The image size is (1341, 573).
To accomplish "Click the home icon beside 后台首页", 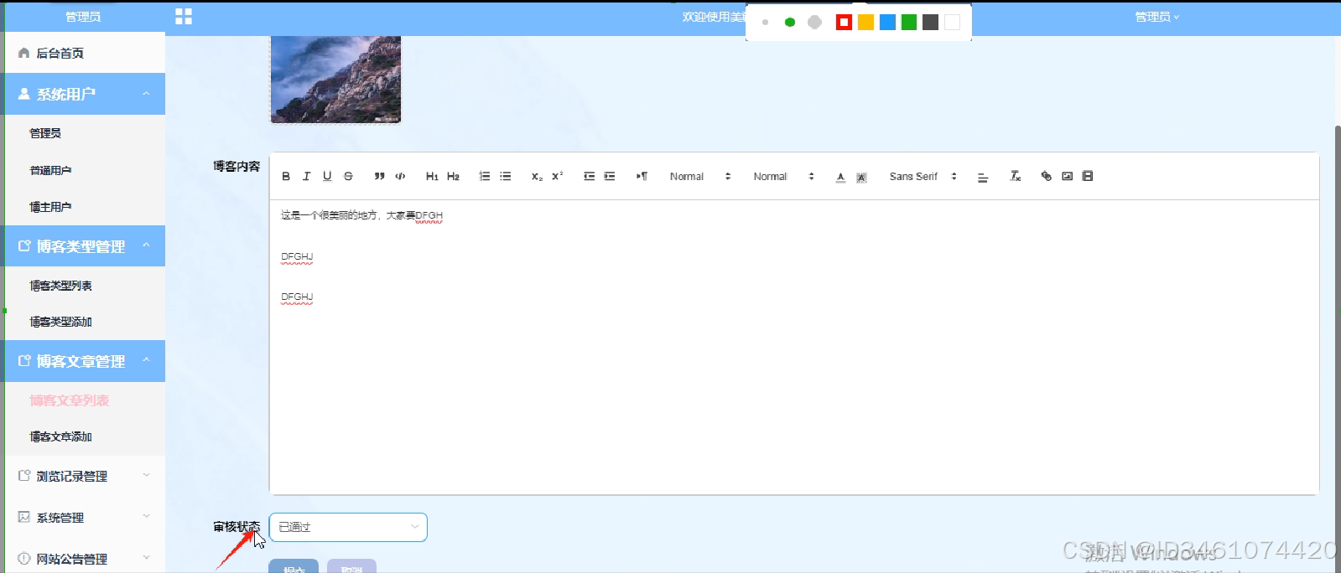I will click(x=24, y=53).
